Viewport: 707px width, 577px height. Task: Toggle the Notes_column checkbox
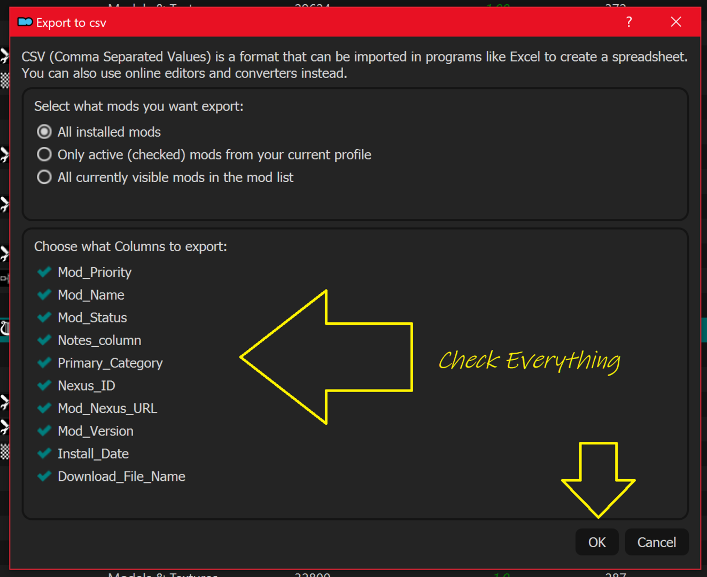pyautogui.click(x=44, y=340)
